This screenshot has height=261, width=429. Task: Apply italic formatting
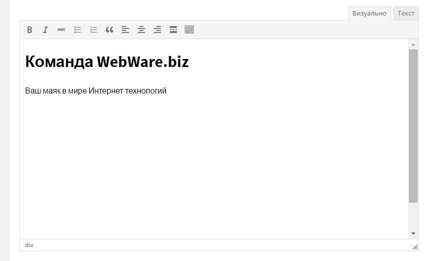45,29
